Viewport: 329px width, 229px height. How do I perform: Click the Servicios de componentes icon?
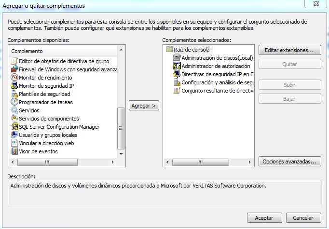(x=14, y=118)
